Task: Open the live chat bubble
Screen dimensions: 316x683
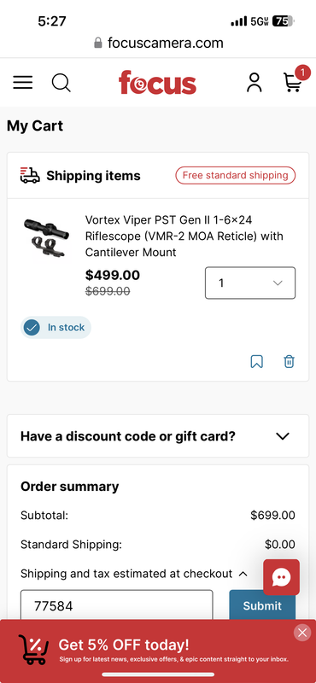Action: point(281,577)
